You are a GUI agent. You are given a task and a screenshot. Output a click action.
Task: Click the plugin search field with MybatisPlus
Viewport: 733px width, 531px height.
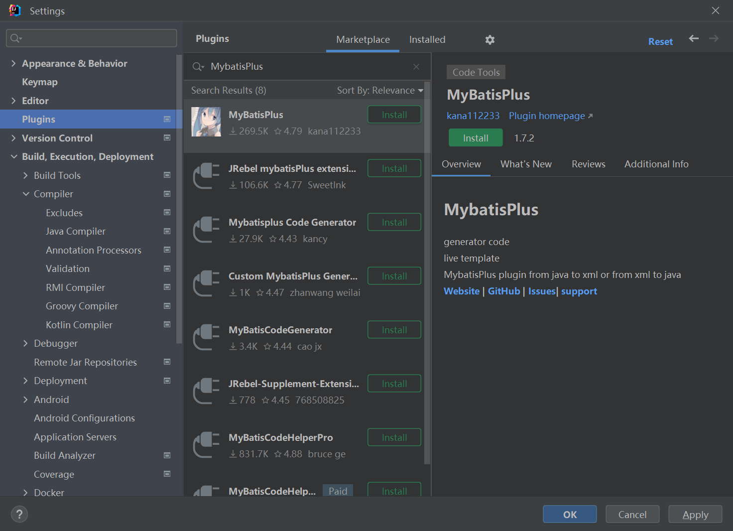307,67
